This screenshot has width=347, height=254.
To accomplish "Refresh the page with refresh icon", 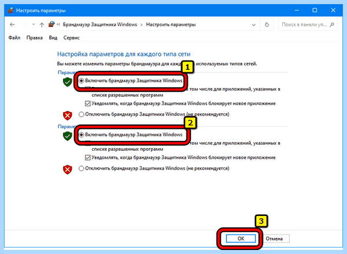I will 267,24.
